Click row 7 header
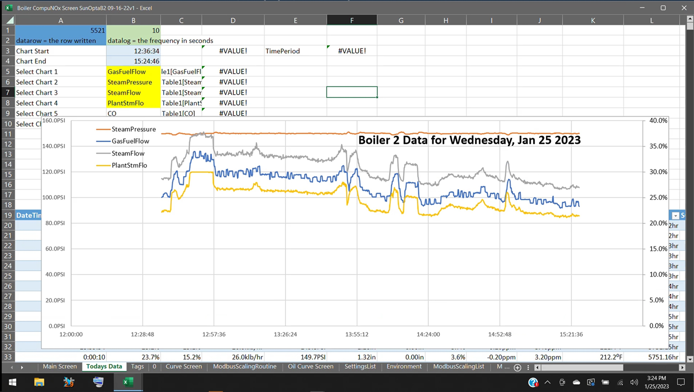This screenshot has height=392, width=694. (8, 92)
